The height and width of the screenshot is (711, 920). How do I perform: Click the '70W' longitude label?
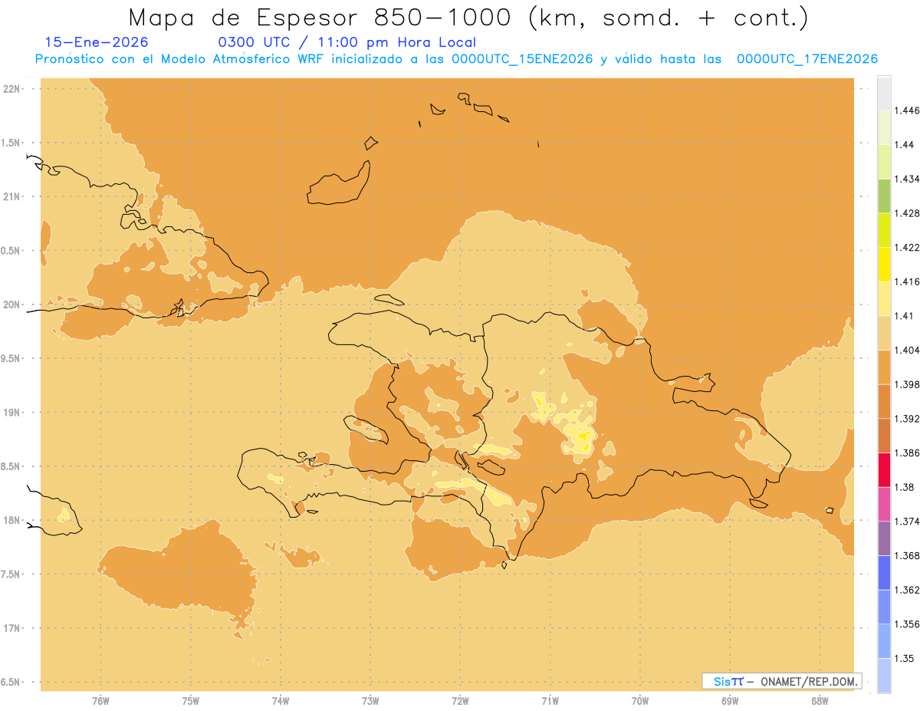click(x=640, y=700)
